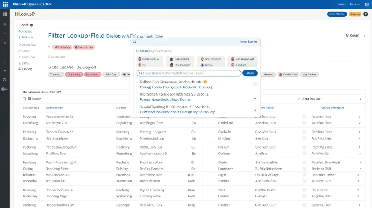Select the shield icon in left sidebar

tap(5, 25)
